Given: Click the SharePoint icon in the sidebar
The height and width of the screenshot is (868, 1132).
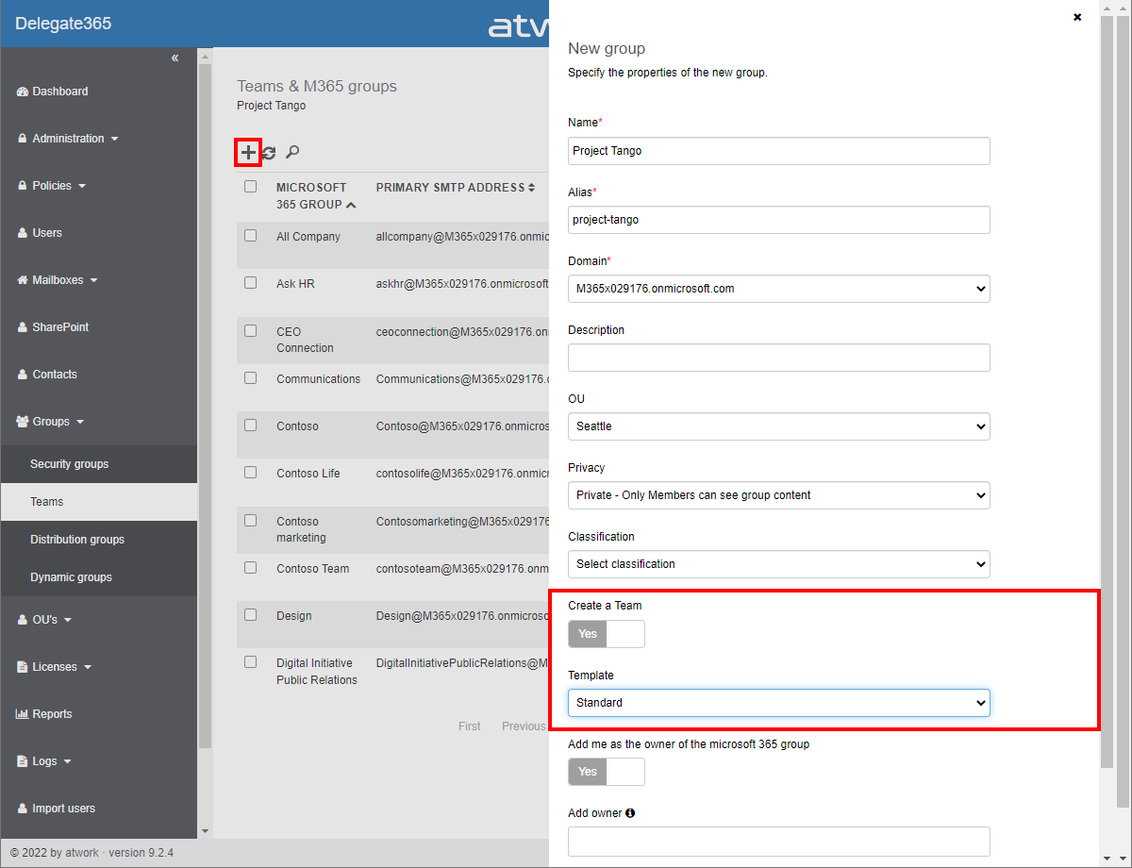Looking at the screenshot, I should pyautogui.click(x=23, y=327).
